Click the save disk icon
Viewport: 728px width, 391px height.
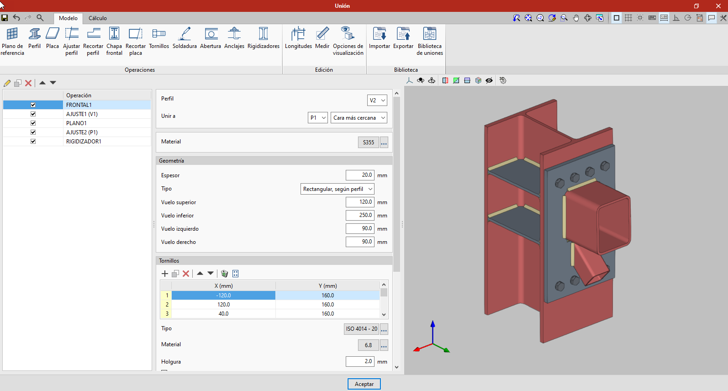(5, 18)
